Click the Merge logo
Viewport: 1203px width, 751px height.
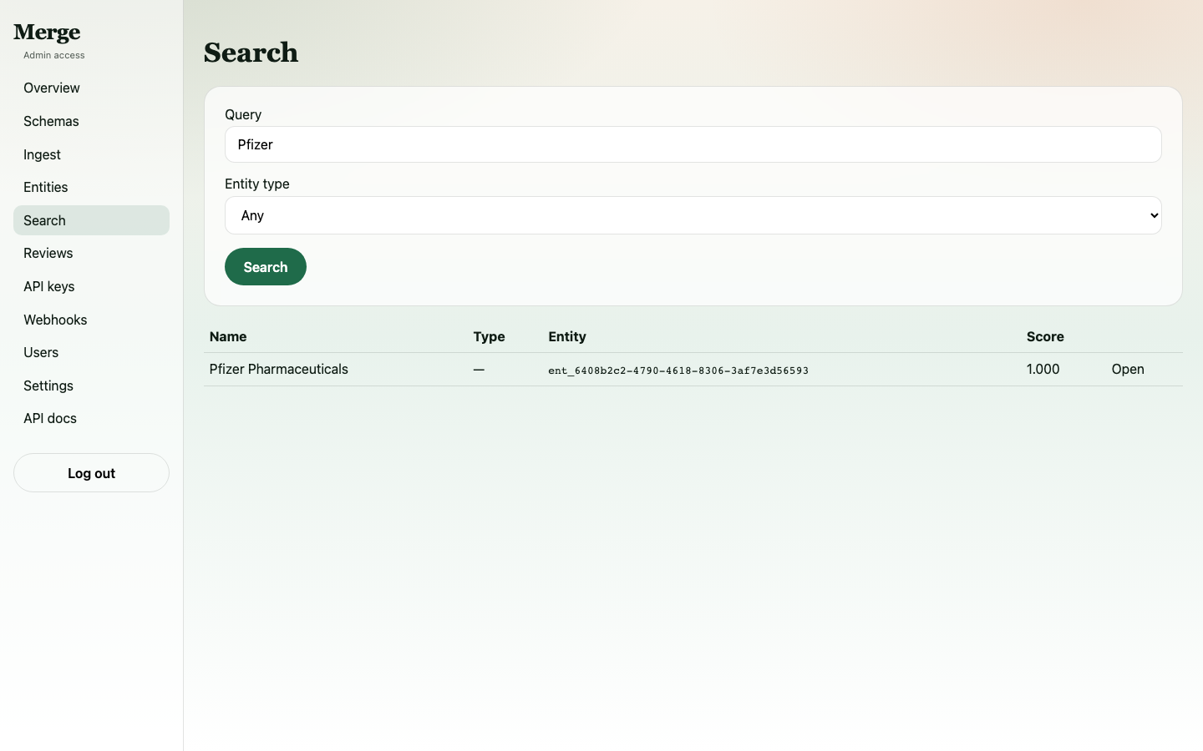(47, 33)
